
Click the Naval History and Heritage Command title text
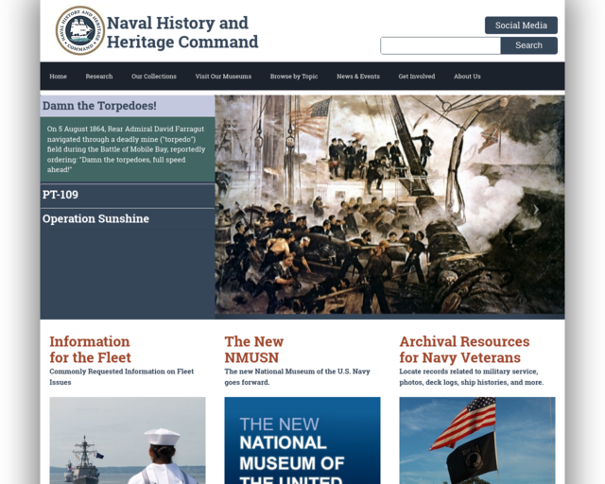coord(182,32)
